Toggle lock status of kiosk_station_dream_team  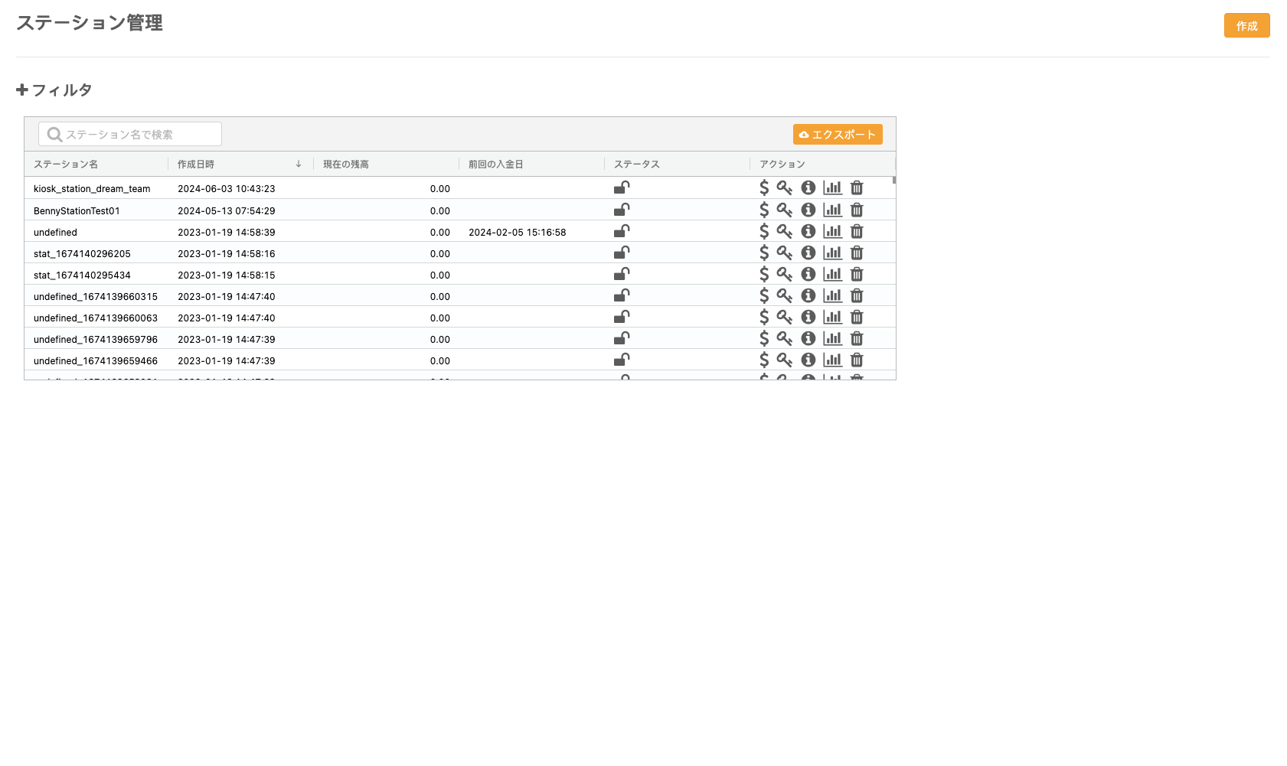click(x=622, y=187)
